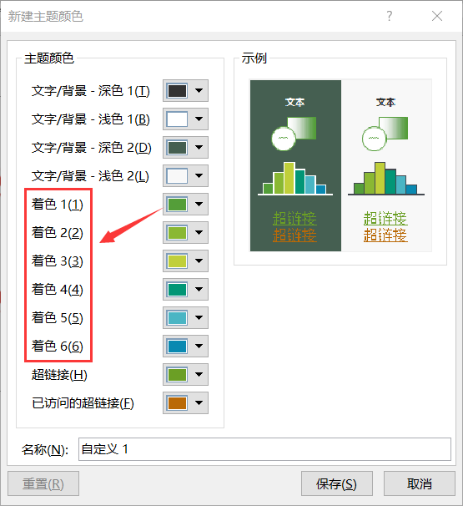Viewport: 463px width, 506px height.
Task: Pick the 着色 3 yellow-green swatch
Action: (x=177, y=261)
